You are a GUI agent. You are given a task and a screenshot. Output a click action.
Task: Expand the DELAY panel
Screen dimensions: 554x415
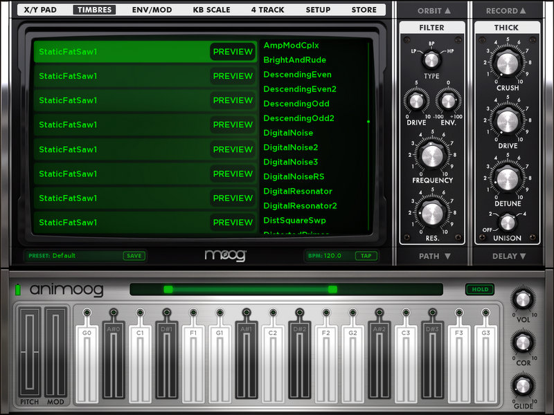coord(509,256)
